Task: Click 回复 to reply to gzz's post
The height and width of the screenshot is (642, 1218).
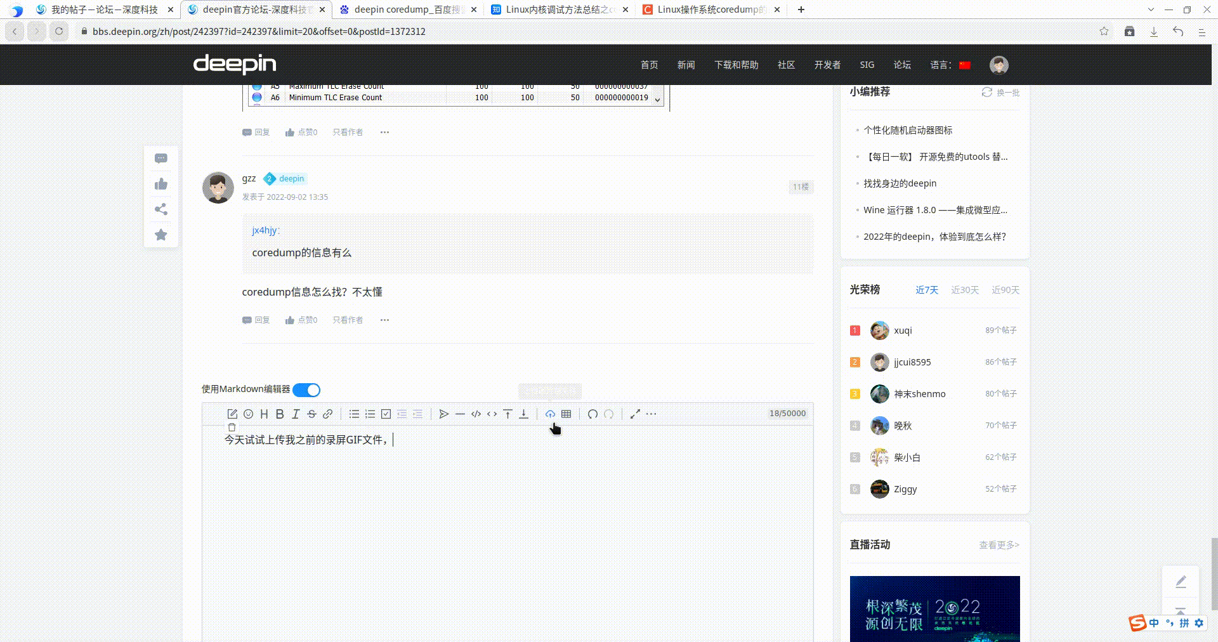Action: coord(256,320)
